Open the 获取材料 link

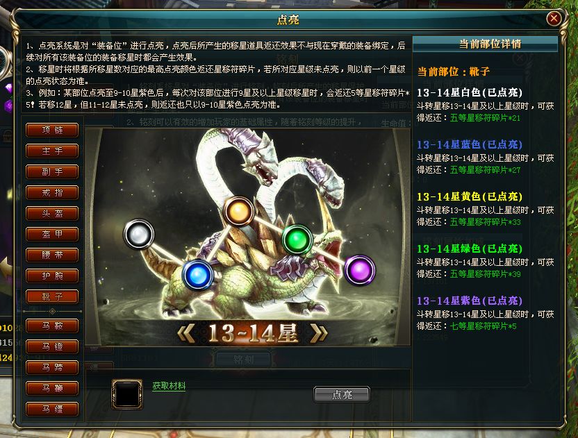169,386
